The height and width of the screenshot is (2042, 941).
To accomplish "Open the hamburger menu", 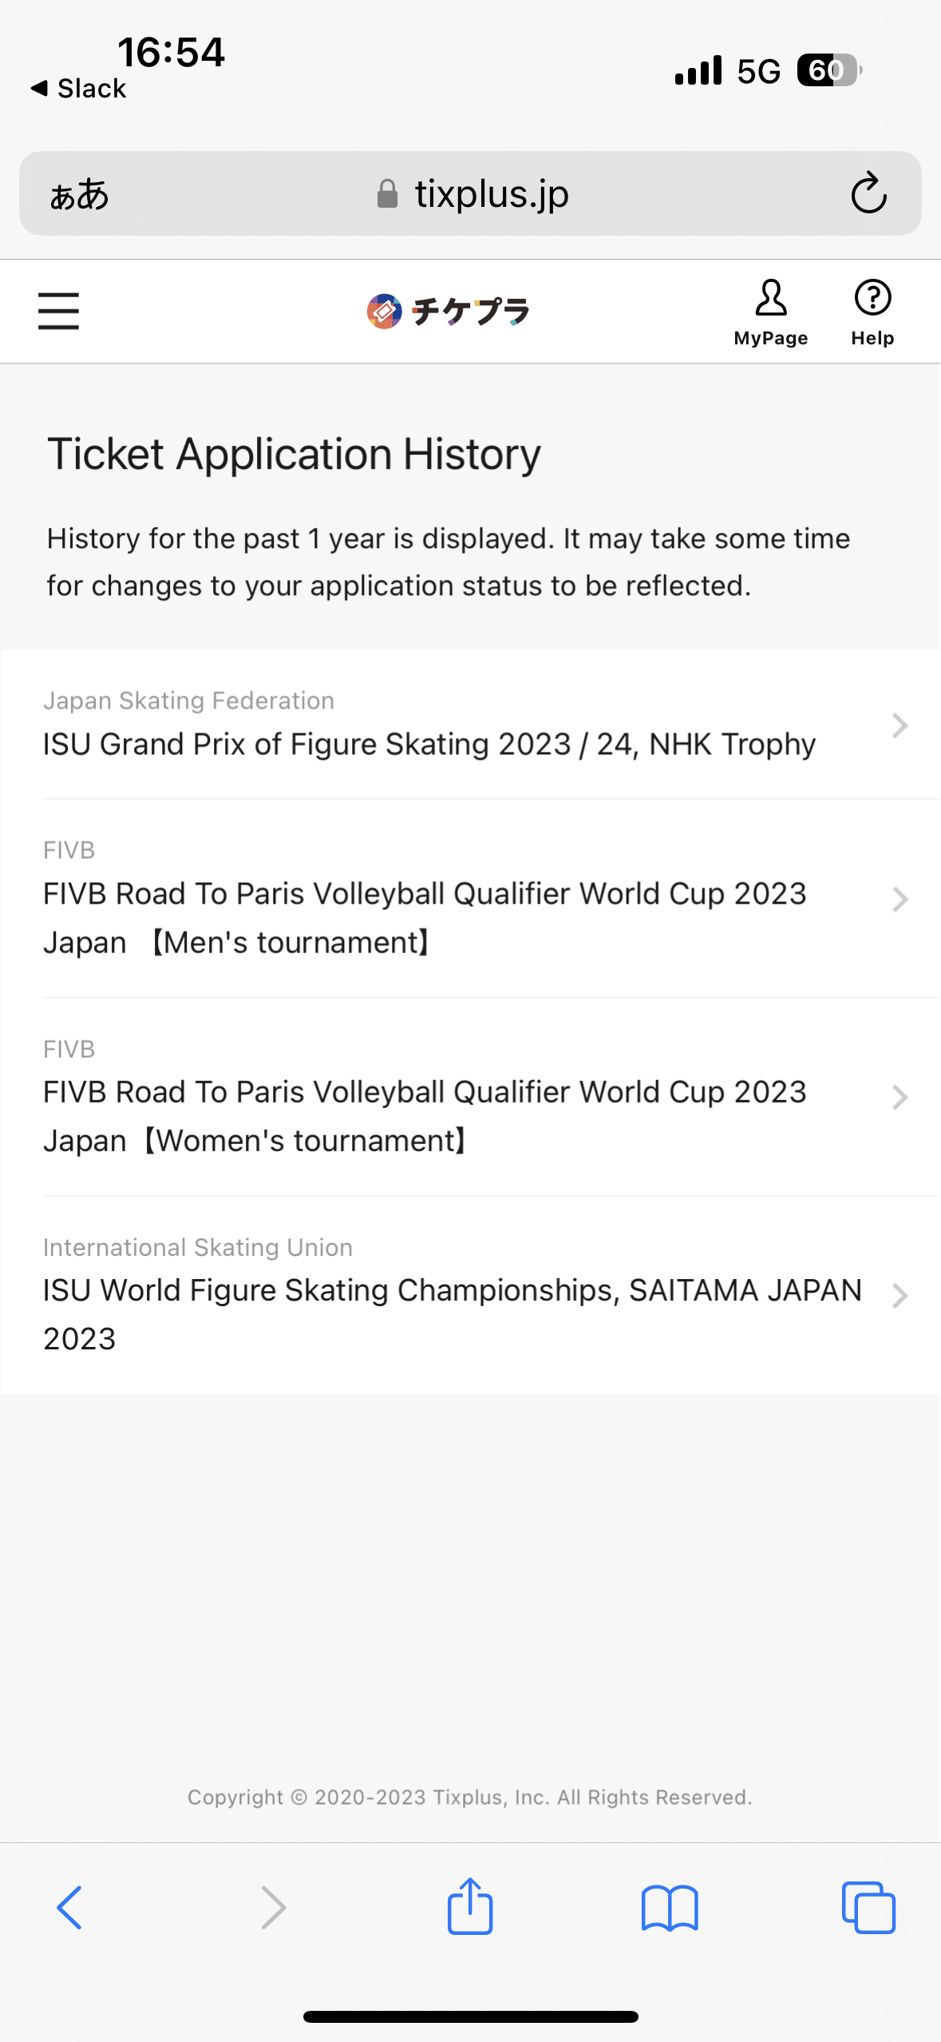I will pos(58,311).
